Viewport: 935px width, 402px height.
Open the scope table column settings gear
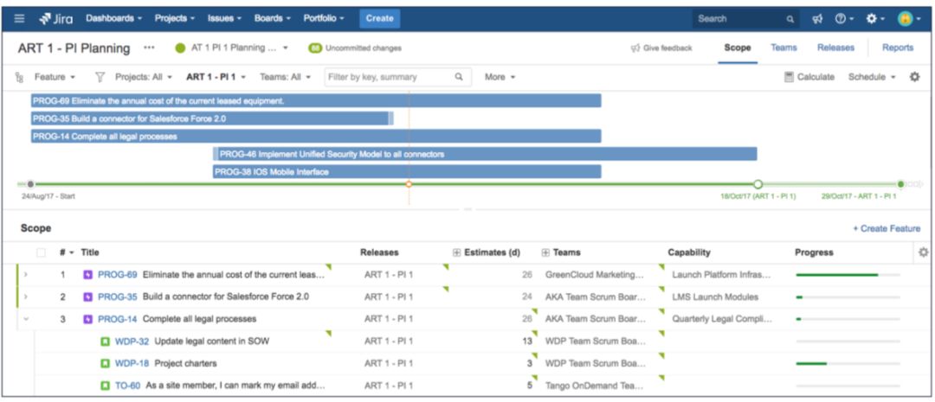click(x=923, y=252)
